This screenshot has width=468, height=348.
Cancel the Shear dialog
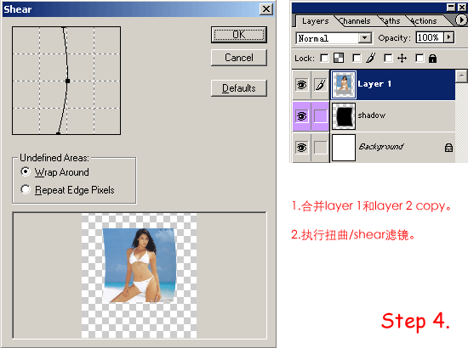pyautogui.click(x=239, y=58)
